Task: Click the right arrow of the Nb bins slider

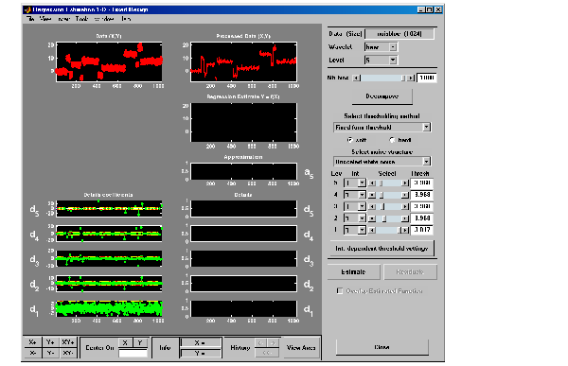Action: click(x=411, y=78)
